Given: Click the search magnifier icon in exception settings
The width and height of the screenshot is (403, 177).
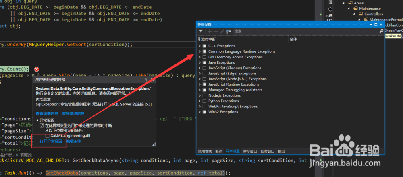Looking at the screenshot, I should pyautogui.click(x=381, y=31).
